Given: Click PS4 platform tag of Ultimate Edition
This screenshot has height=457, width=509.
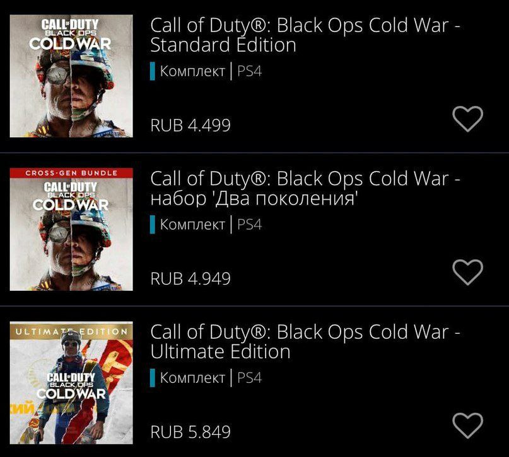Looking at the screenshot, I should (x=249, y=378).
